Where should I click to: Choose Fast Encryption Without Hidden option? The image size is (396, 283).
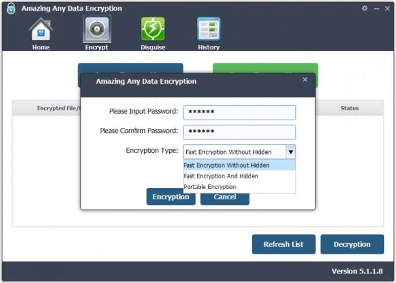pyautogui.click(x=239, y=165)
